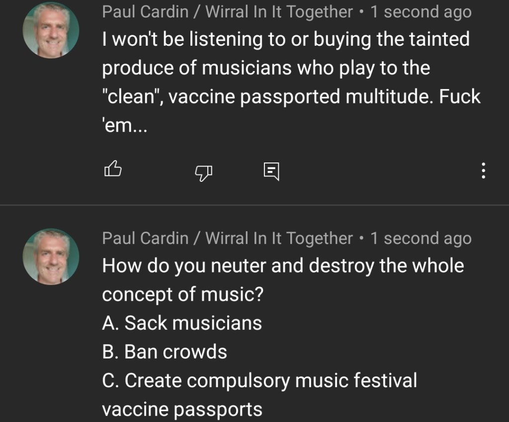Open the three-dot options menu
This screenshot has height=422, width=509.
tap(483, 171)
